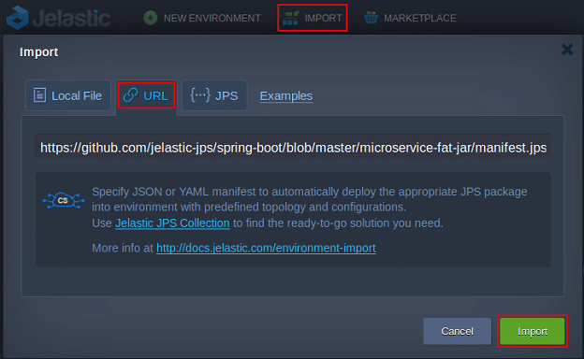
Task: Select the URL tab
Action: [x=146, y=95]
